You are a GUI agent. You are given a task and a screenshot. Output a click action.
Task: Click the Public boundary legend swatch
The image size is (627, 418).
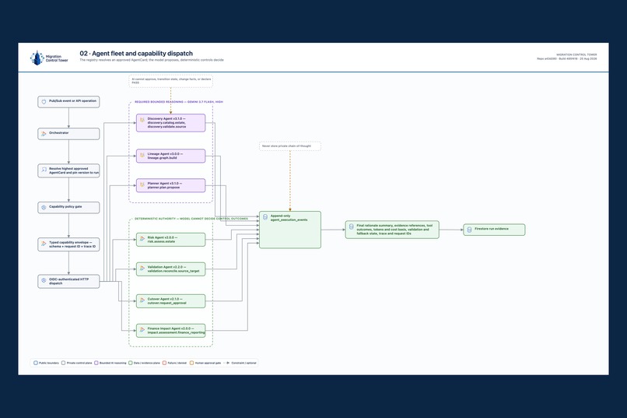pos(36,363)
